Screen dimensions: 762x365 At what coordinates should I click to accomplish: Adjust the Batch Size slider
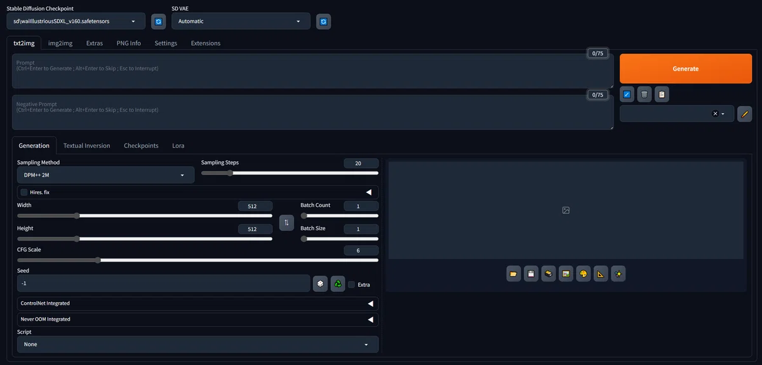pos(340,239)
